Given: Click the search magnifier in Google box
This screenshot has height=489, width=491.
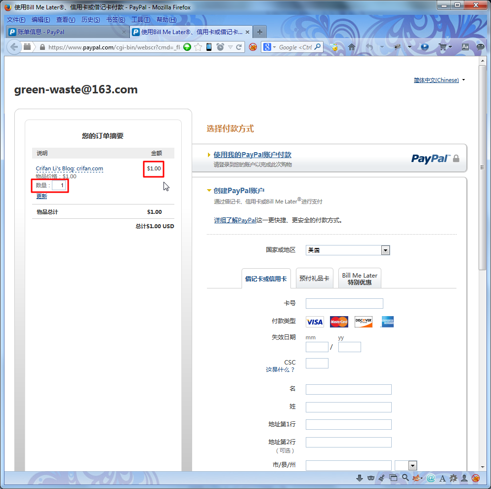Looking at the screenshot, I should 318,47.
